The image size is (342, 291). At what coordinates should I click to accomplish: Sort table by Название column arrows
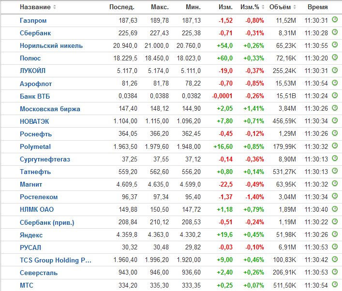55,7
